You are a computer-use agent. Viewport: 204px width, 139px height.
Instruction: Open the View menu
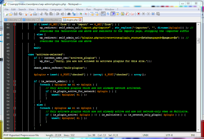[32, 9]
